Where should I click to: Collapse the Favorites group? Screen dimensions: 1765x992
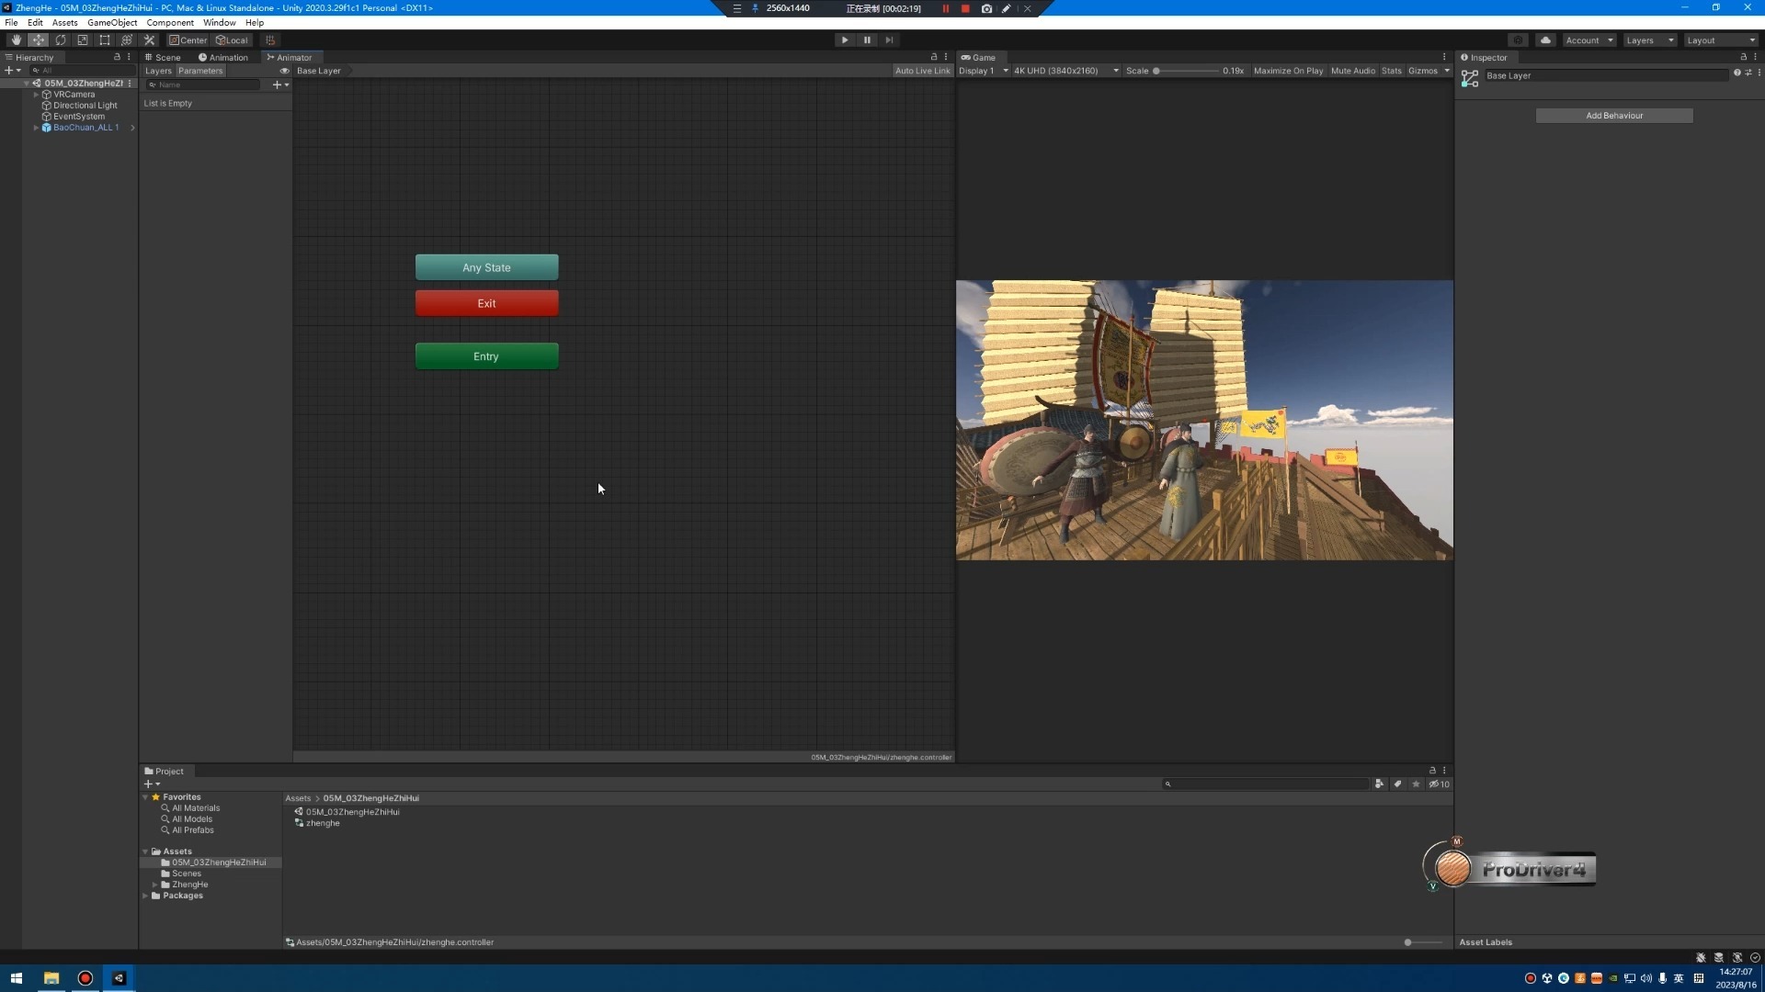click(x=145, y=797)
